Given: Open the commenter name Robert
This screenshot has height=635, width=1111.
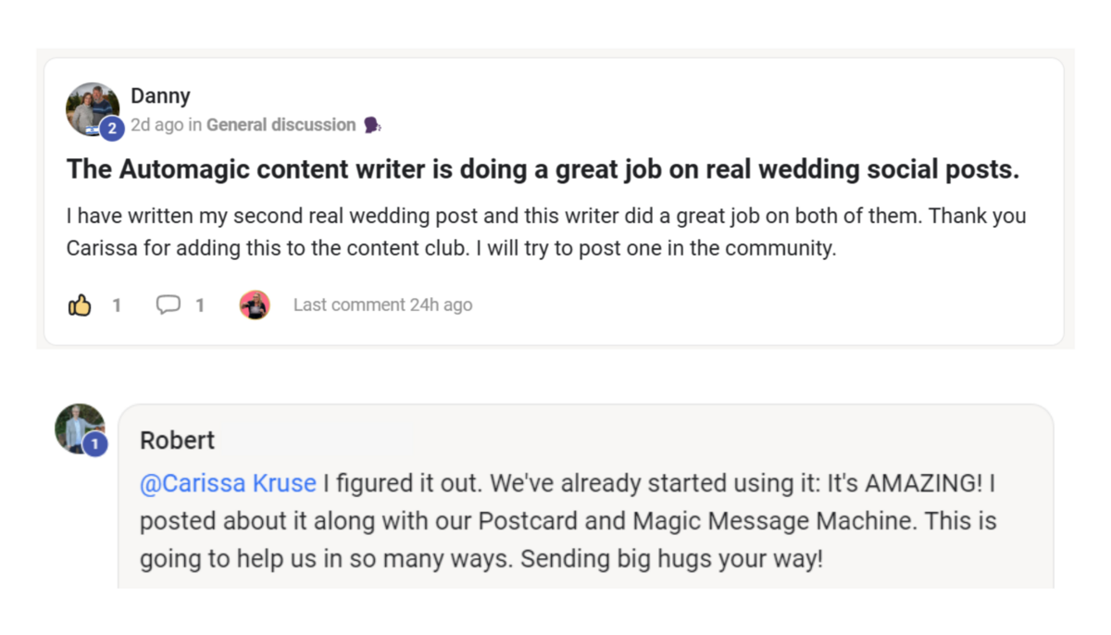Looking at the screenshot, I should (x=177, y=440).
